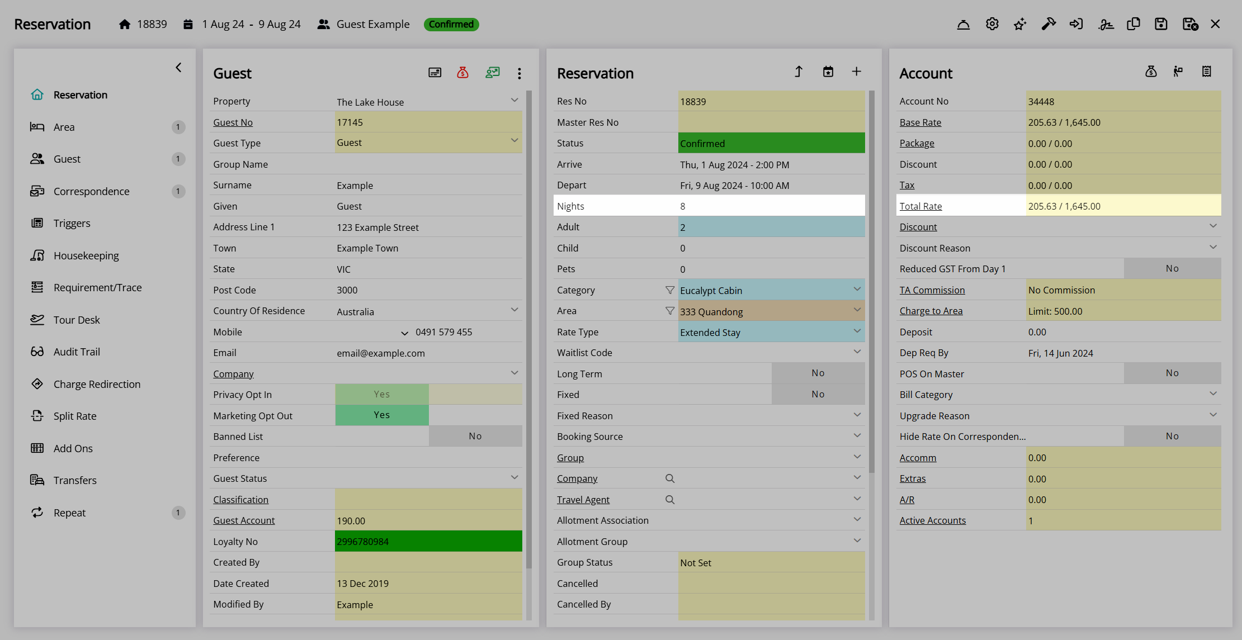Open the three-dot menu in Guest panel

(x=520, y=73)
